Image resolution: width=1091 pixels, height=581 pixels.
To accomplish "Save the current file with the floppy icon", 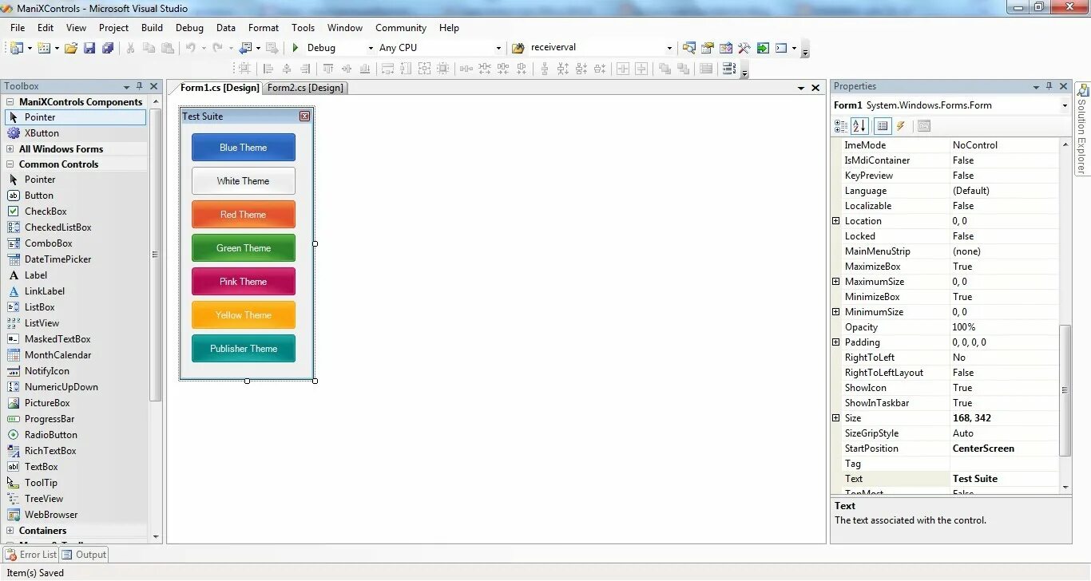I will tap(89, 48).
